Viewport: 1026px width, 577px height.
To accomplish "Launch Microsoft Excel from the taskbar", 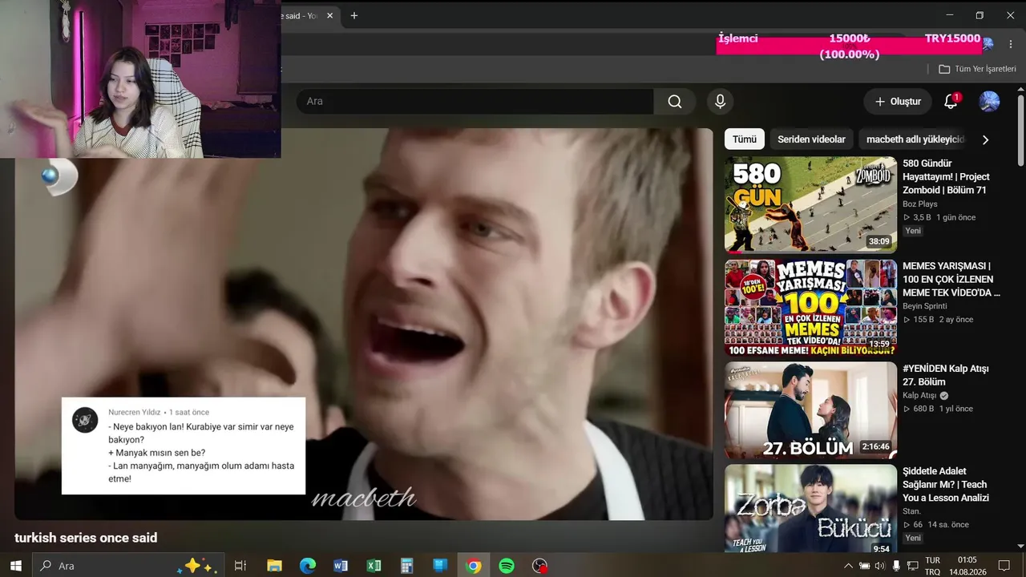I will pos(374,566).
